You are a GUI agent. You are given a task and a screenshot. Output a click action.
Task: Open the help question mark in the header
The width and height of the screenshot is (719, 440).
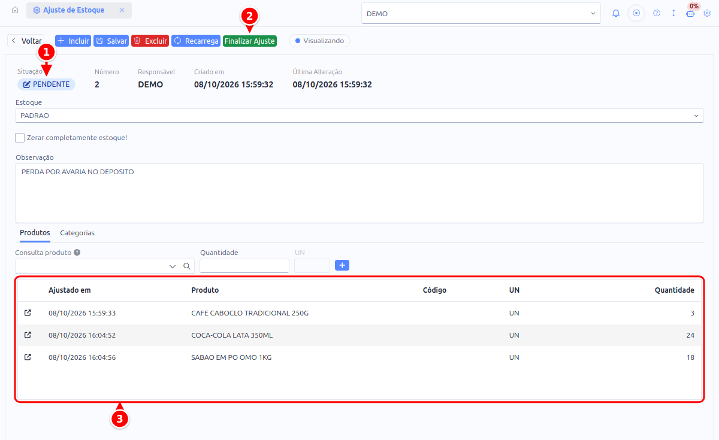point(657,13)
